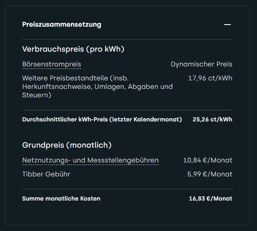Select the 17,96 ct/kWh price value

(x=210, y=78)
